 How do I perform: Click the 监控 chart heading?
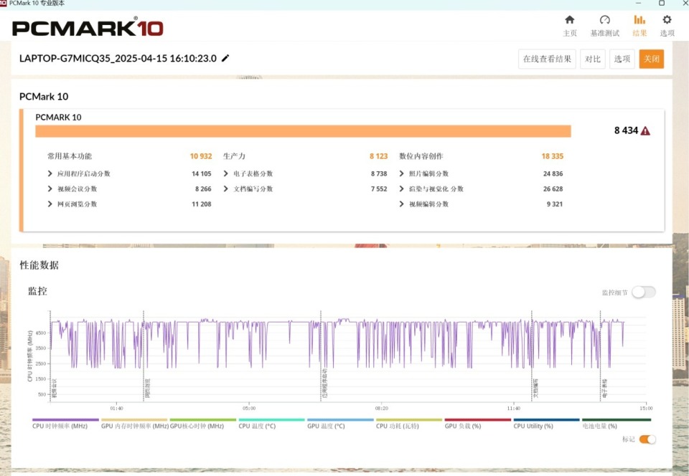[37, 291]
